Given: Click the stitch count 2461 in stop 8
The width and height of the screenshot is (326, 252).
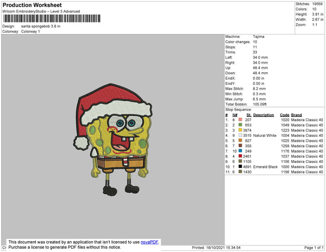Looking at the screenshot, I should click(247, 156).
